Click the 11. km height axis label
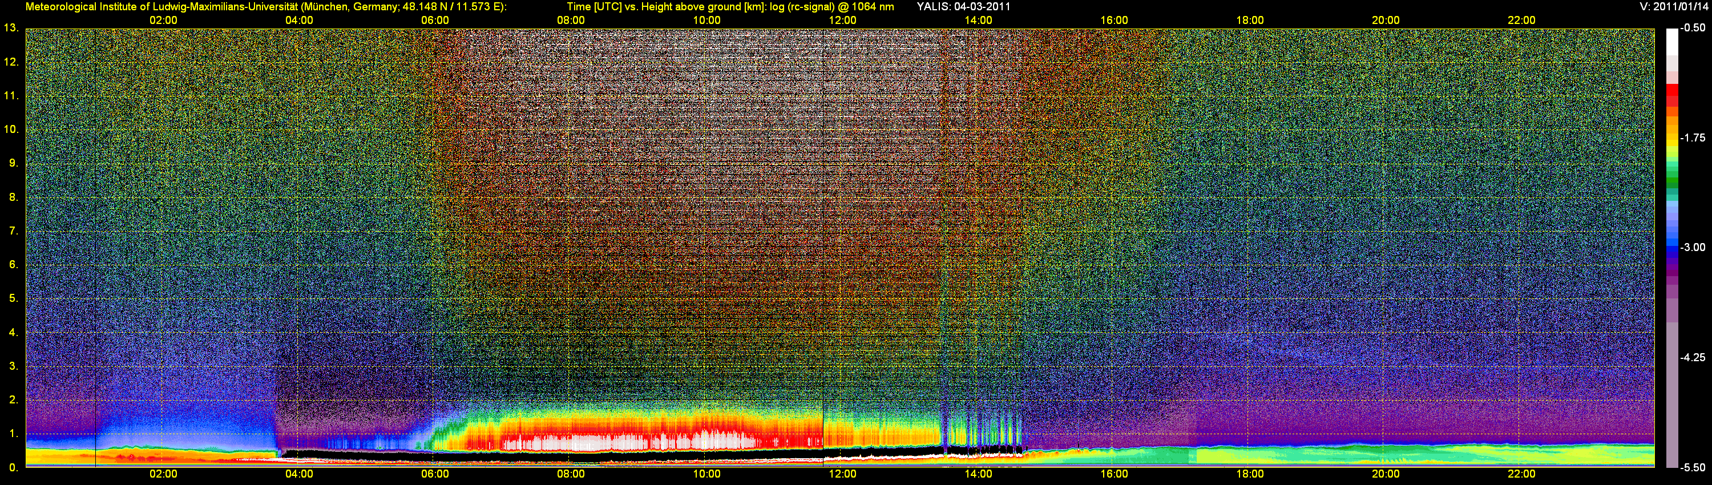The height and width of the screenshot is (485, 1712). click(x=11, y=96)
